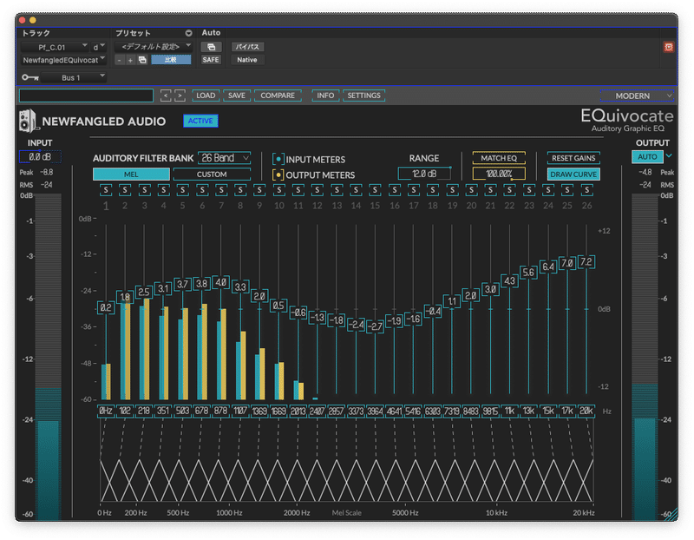694x540 pixels.
Task: Click the band 7 gain handle showing 4.0
Action: pos(221,282)
